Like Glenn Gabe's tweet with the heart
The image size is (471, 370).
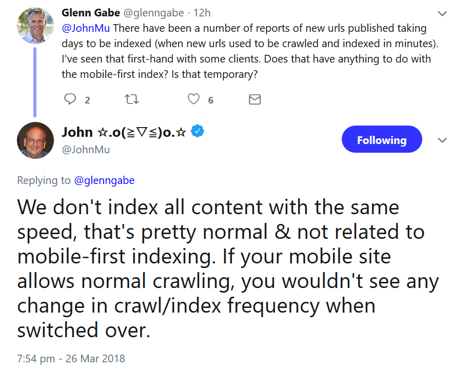click(x=193, y=99)
